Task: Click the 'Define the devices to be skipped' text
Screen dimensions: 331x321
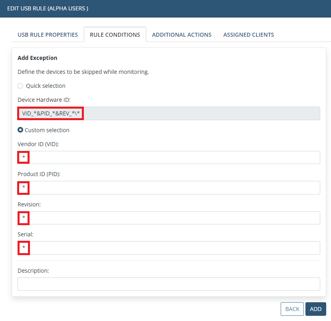Action: coord(83,72)
